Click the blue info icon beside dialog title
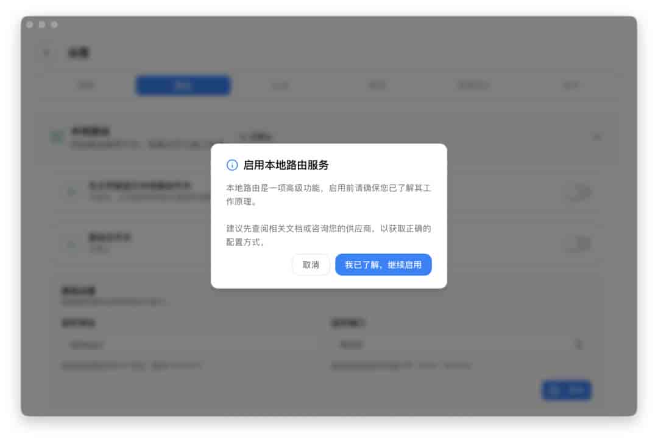658x442 pixels. pos(232,165)
